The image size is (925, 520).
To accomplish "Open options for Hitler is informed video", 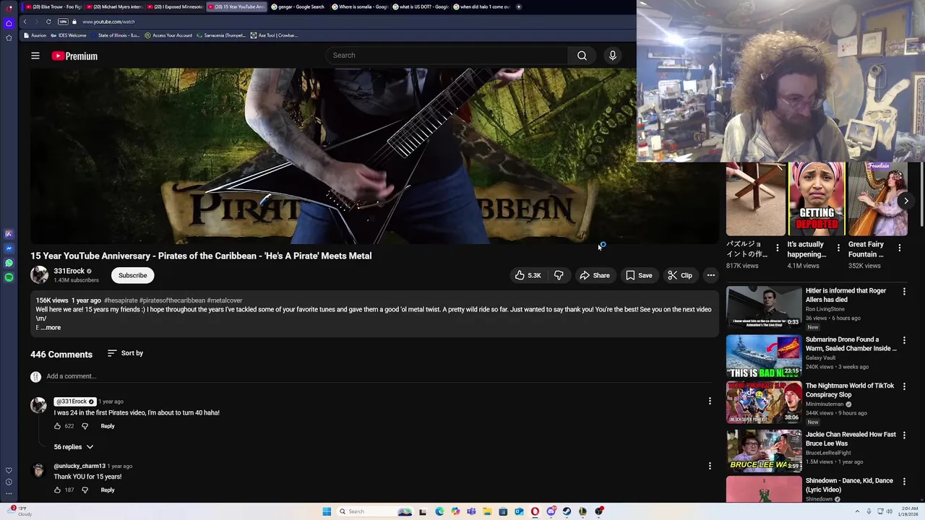I will [904, 291].
